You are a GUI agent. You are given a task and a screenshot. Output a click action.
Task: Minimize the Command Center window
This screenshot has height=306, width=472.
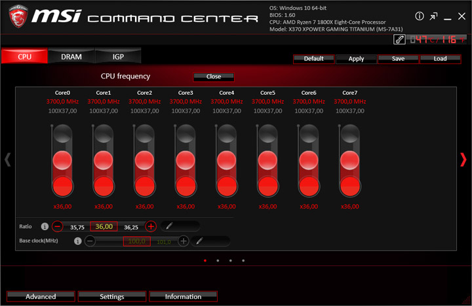point(448,18)
